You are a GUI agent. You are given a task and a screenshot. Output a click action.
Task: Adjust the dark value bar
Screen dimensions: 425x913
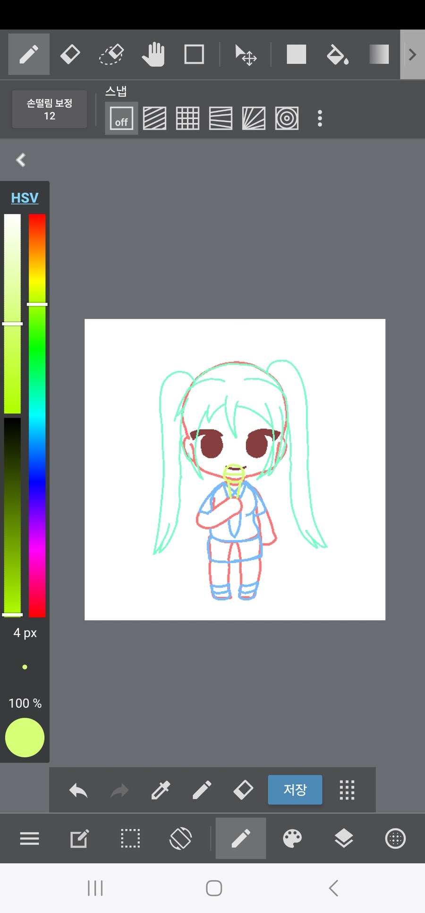click(13, 517)
